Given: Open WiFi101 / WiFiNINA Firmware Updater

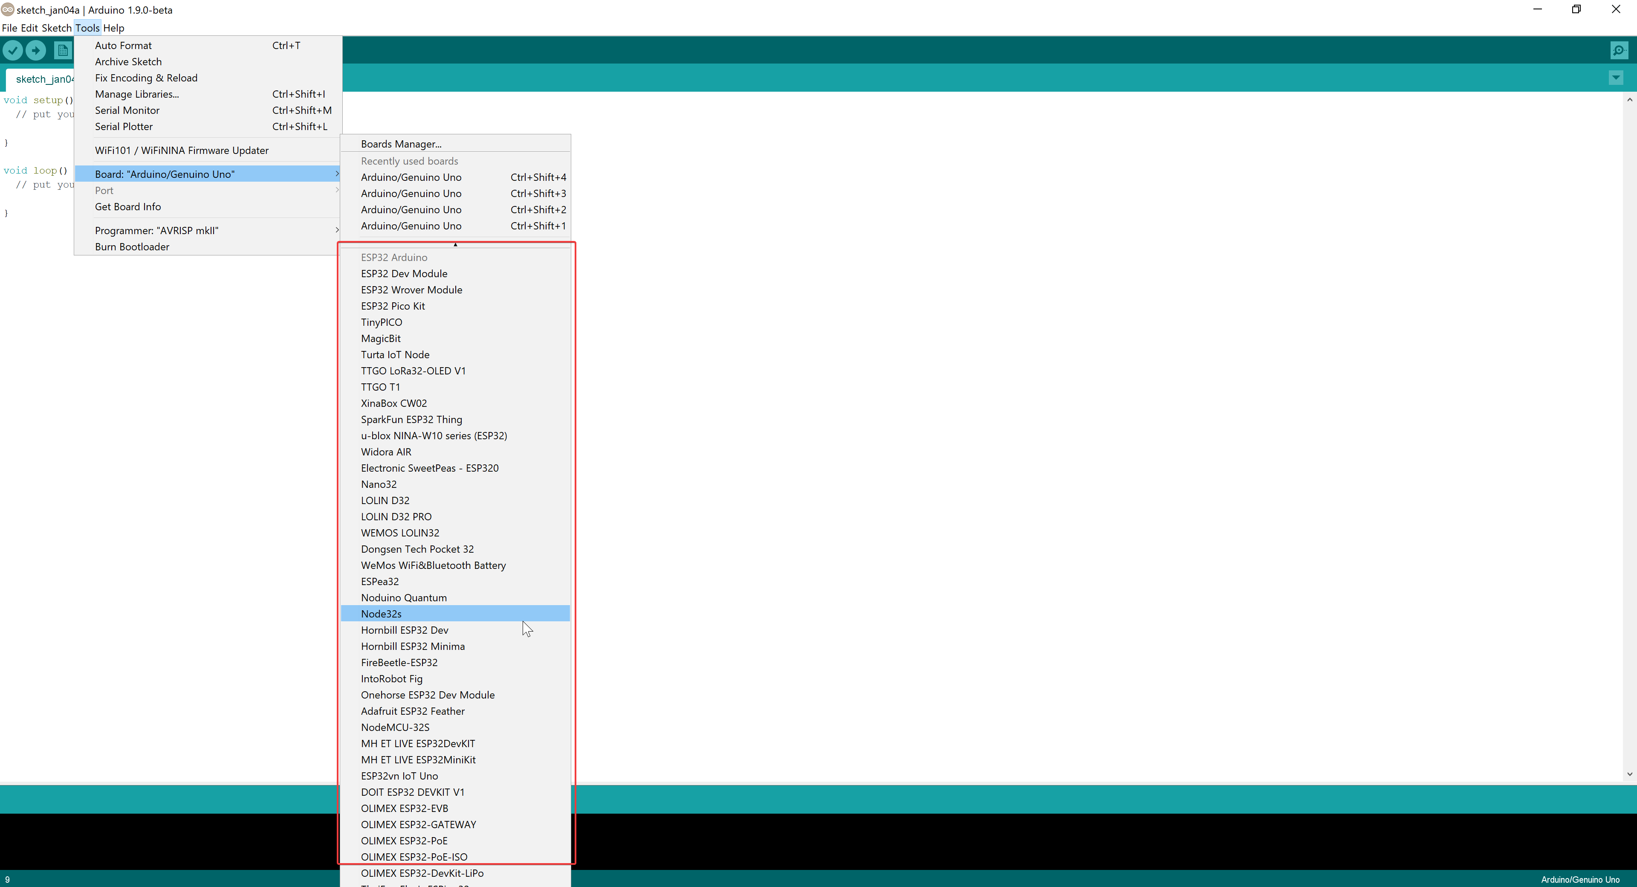Looking at the screenshot, I should pos(208,151).
